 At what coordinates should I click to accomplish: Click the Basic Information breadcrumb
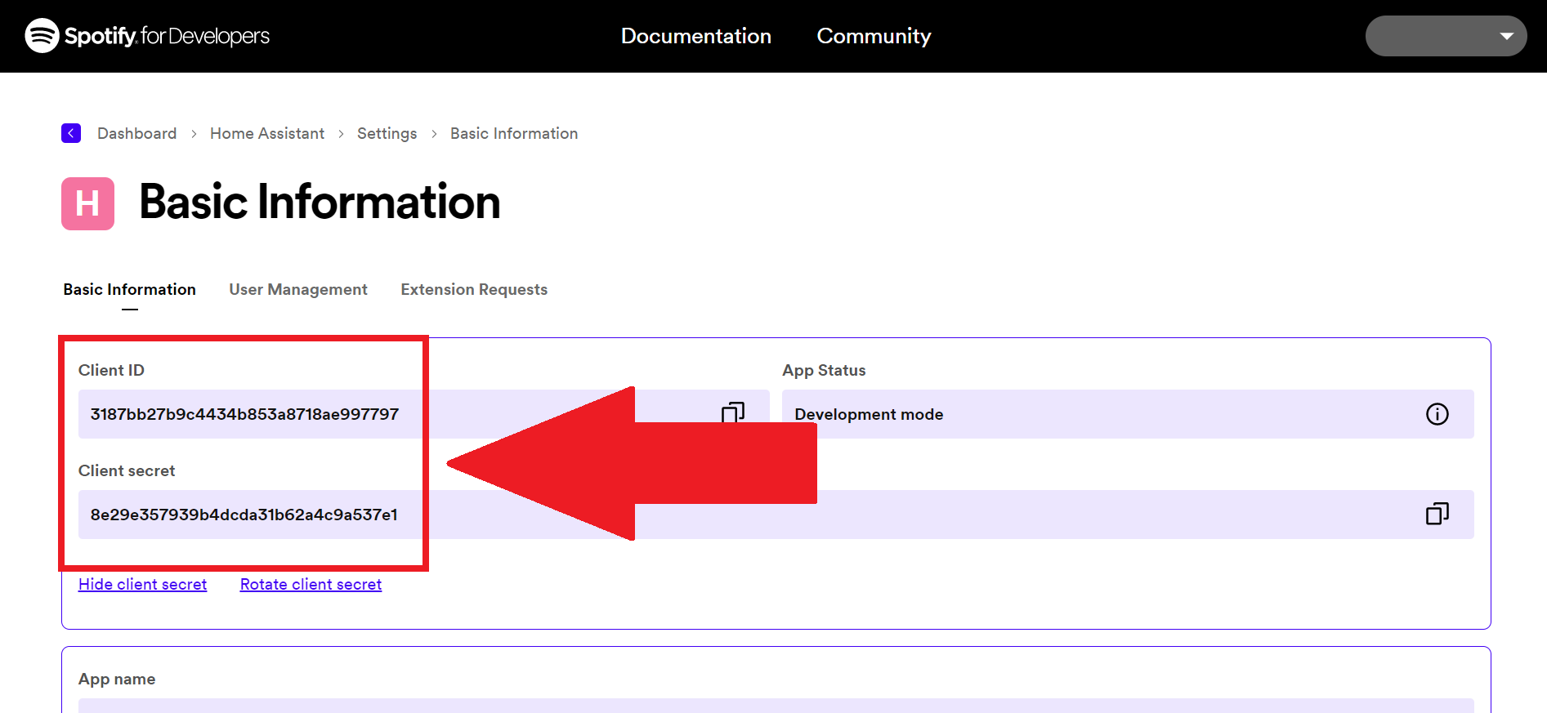tap(514, 133)
